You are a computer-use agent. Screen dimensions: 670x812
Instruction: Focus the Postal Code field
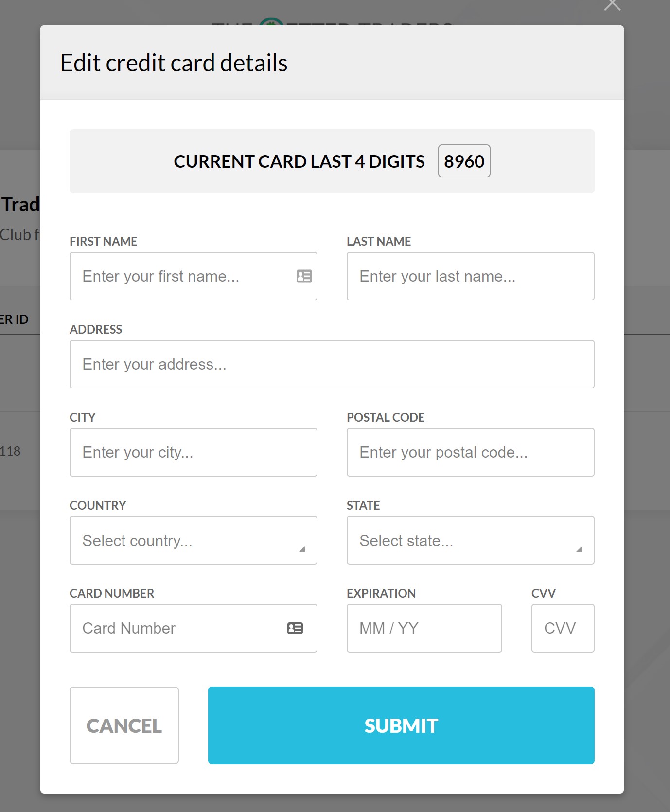coord(470,452)
